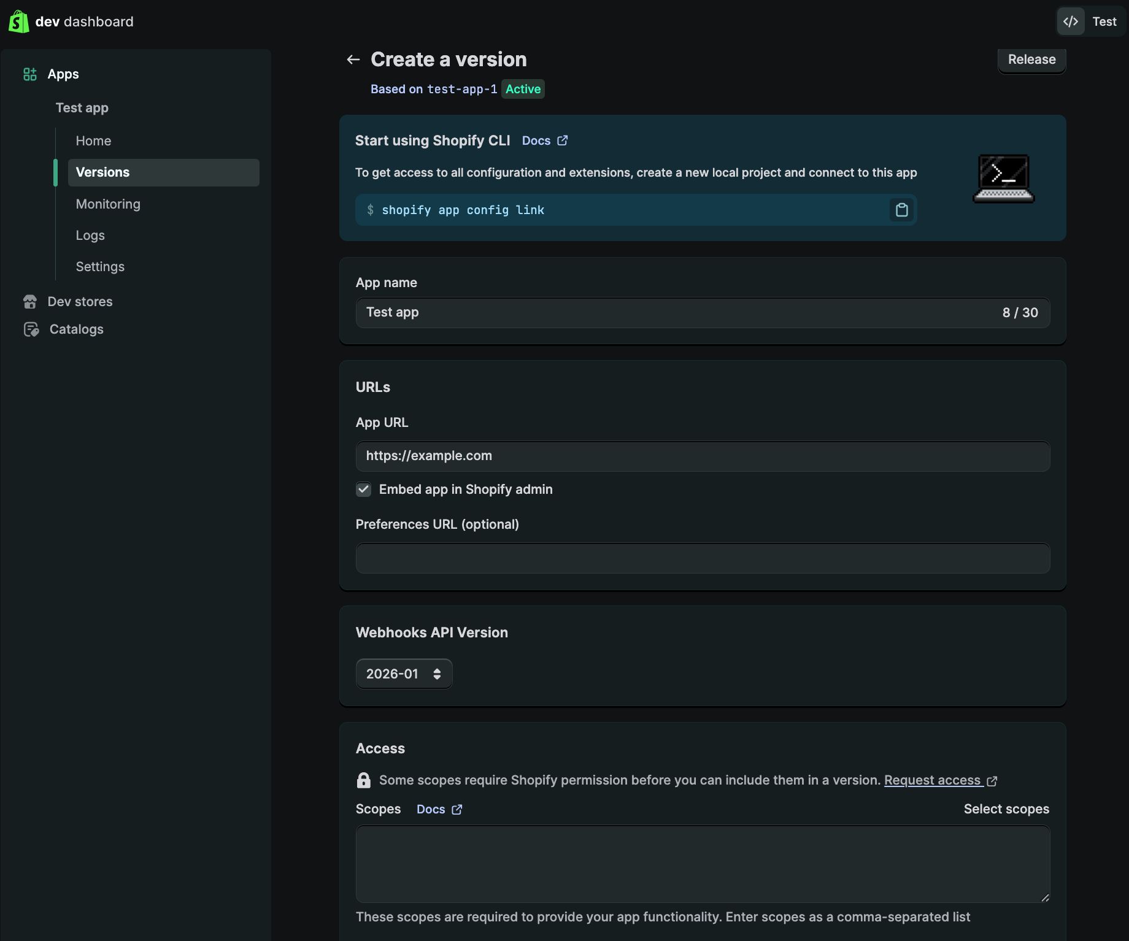The image size is (1129, 941).
Task: Navigate to Dev stores
Action: pos(80,302)
